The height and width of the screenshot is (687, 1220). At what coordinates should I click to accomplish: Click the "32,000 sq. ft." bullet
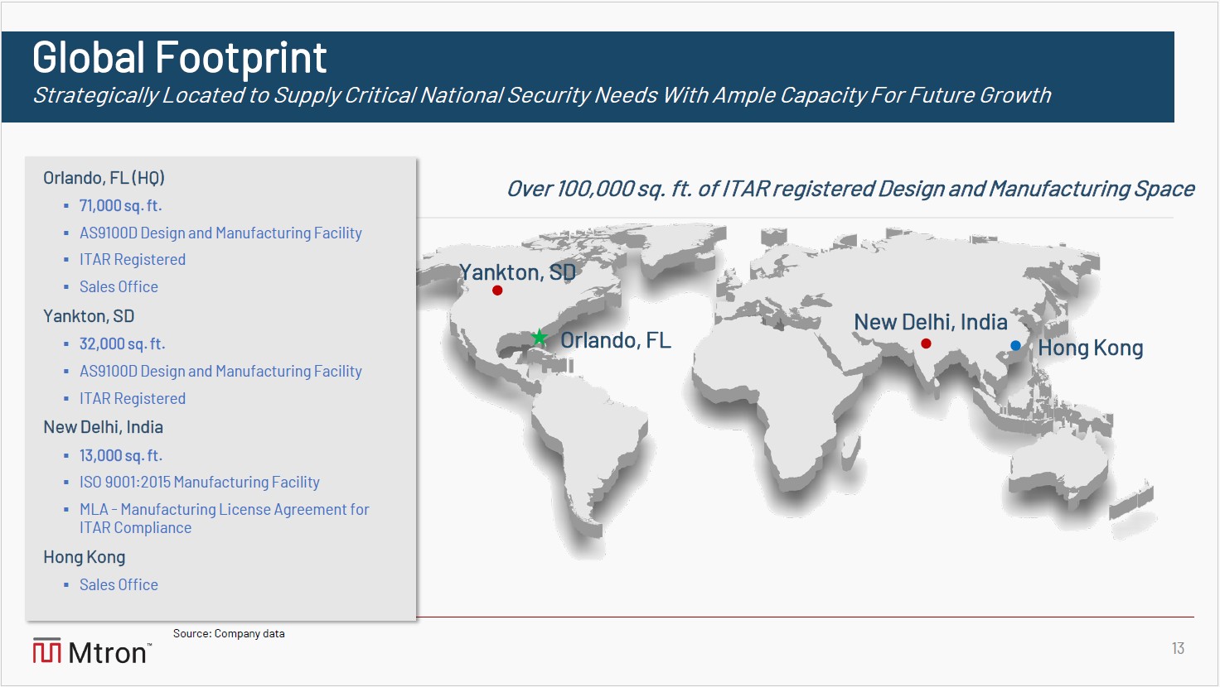pyautogui.click(x=123, y=343)
